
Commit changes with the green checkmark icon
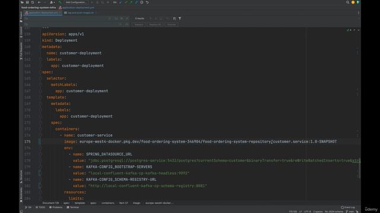126,2
